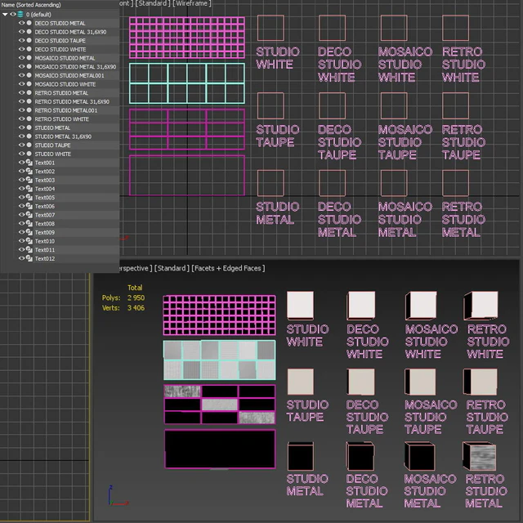Click 'RETRO STUDIO WHITE' text in perspective viewport
This screenshot has width=523, height=523.
(488, 342)
